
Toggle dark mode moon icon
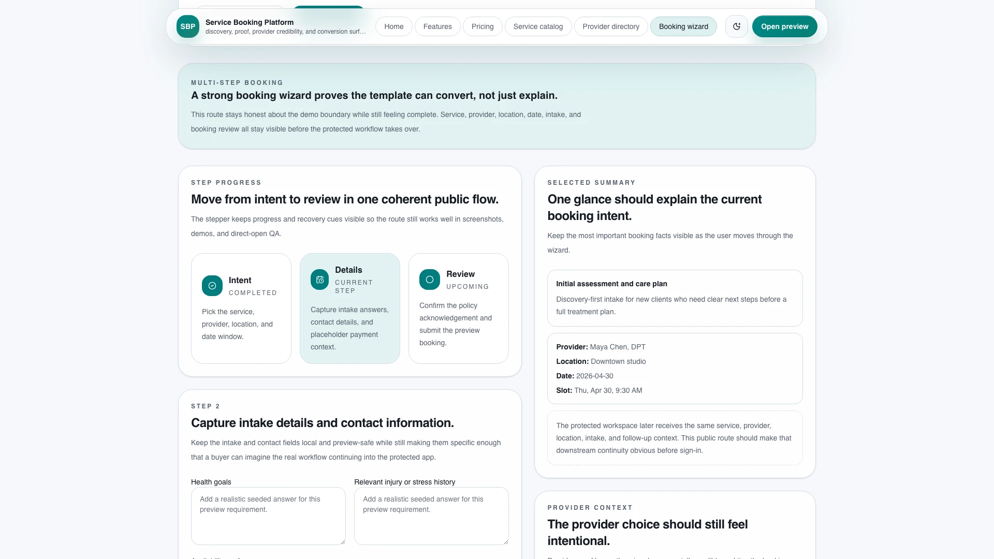click(x=736, y=26)
